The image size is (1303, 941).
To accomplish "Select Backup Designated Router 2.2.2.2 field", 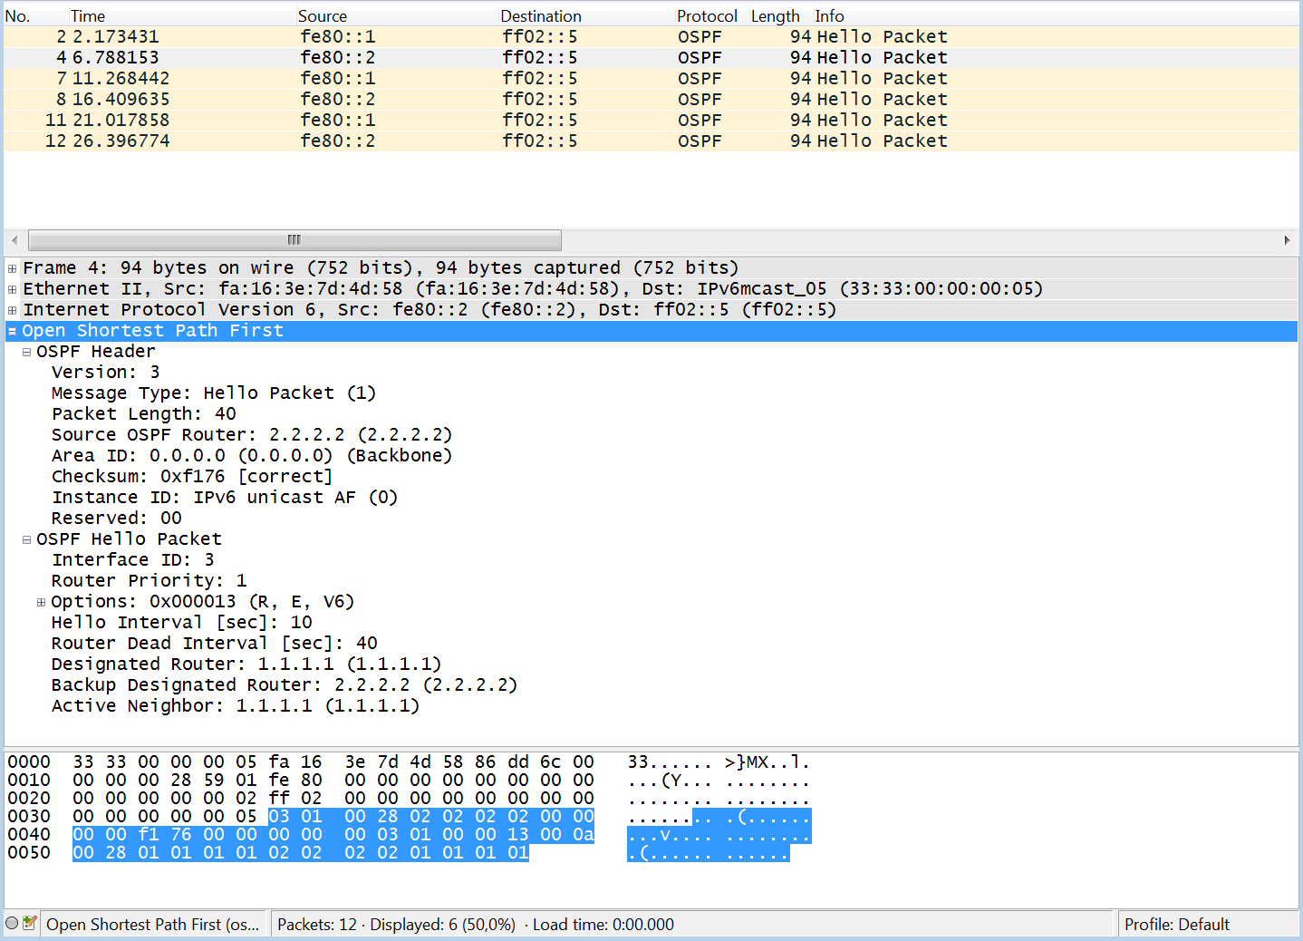I will (x=285, y=685).
